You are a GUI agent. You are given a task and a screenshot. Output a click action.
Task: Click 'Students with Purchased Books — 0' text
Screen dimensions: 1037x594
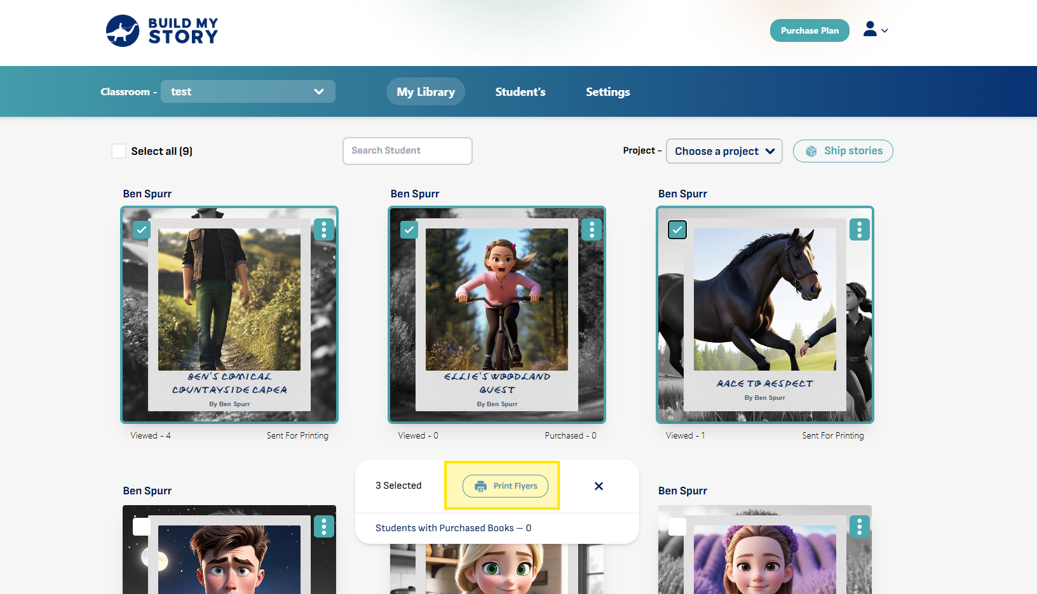454,528
